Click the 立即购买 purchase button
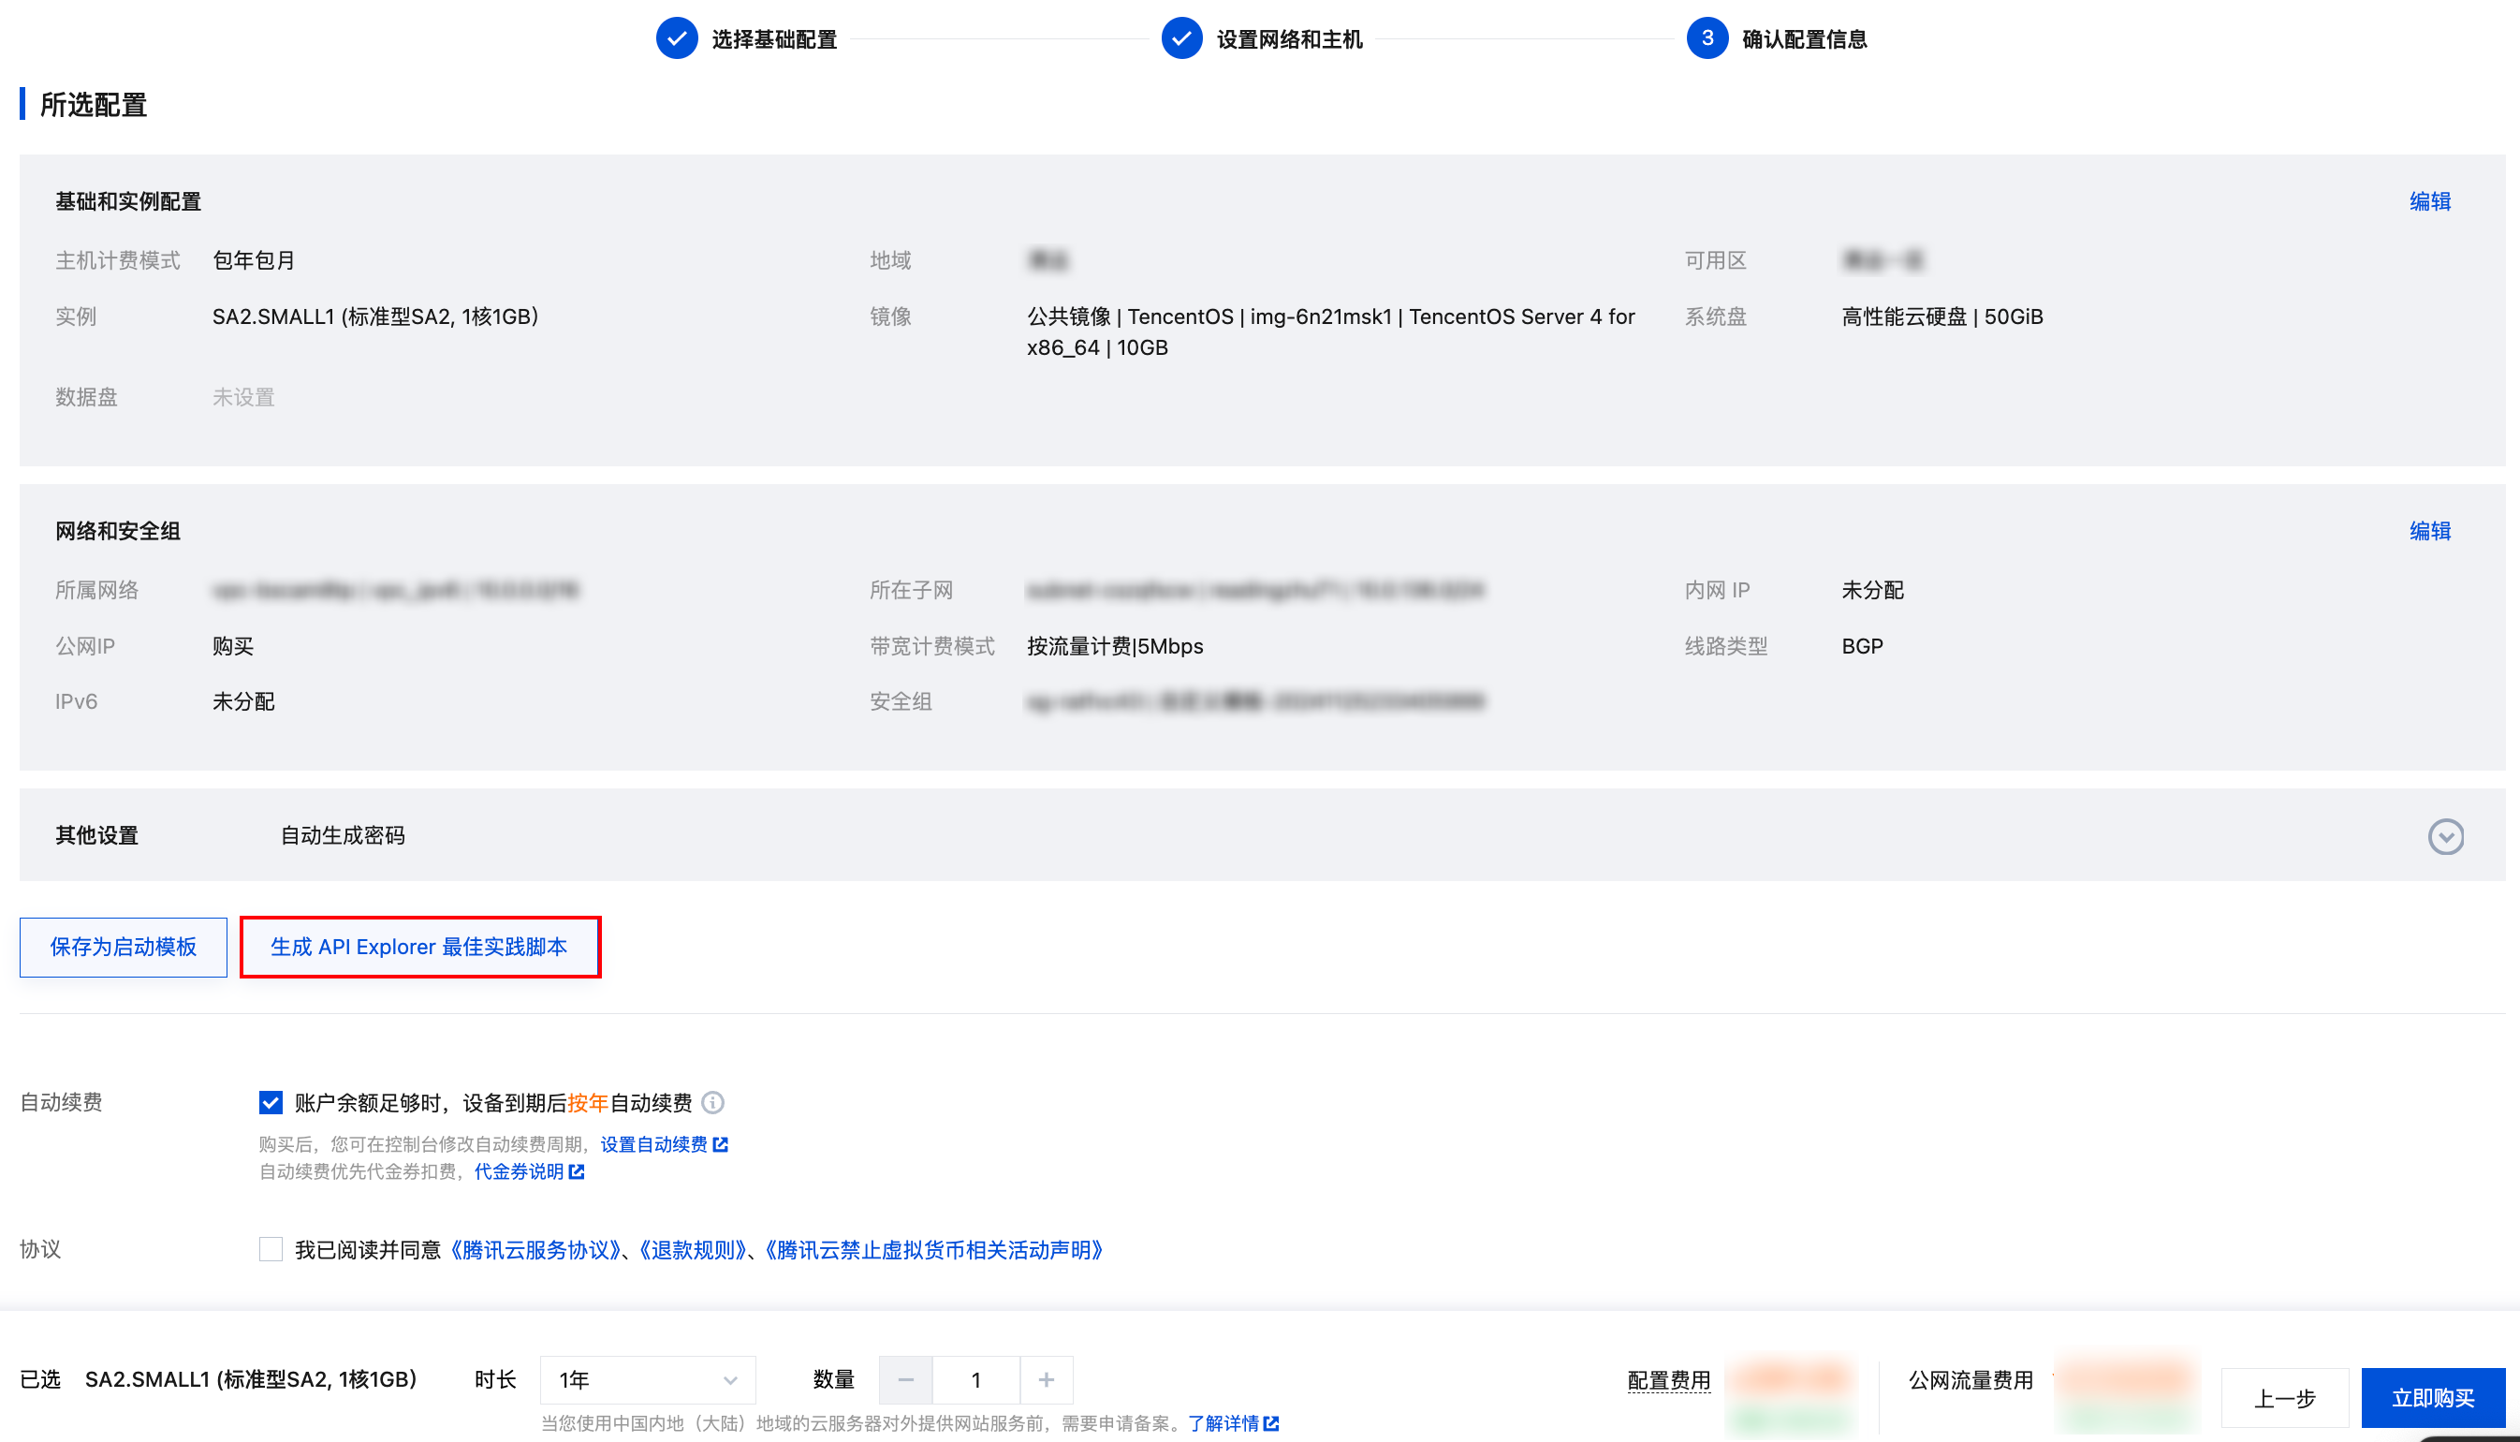This screenshot has height=1442, width=2520. point(2434,1397)
